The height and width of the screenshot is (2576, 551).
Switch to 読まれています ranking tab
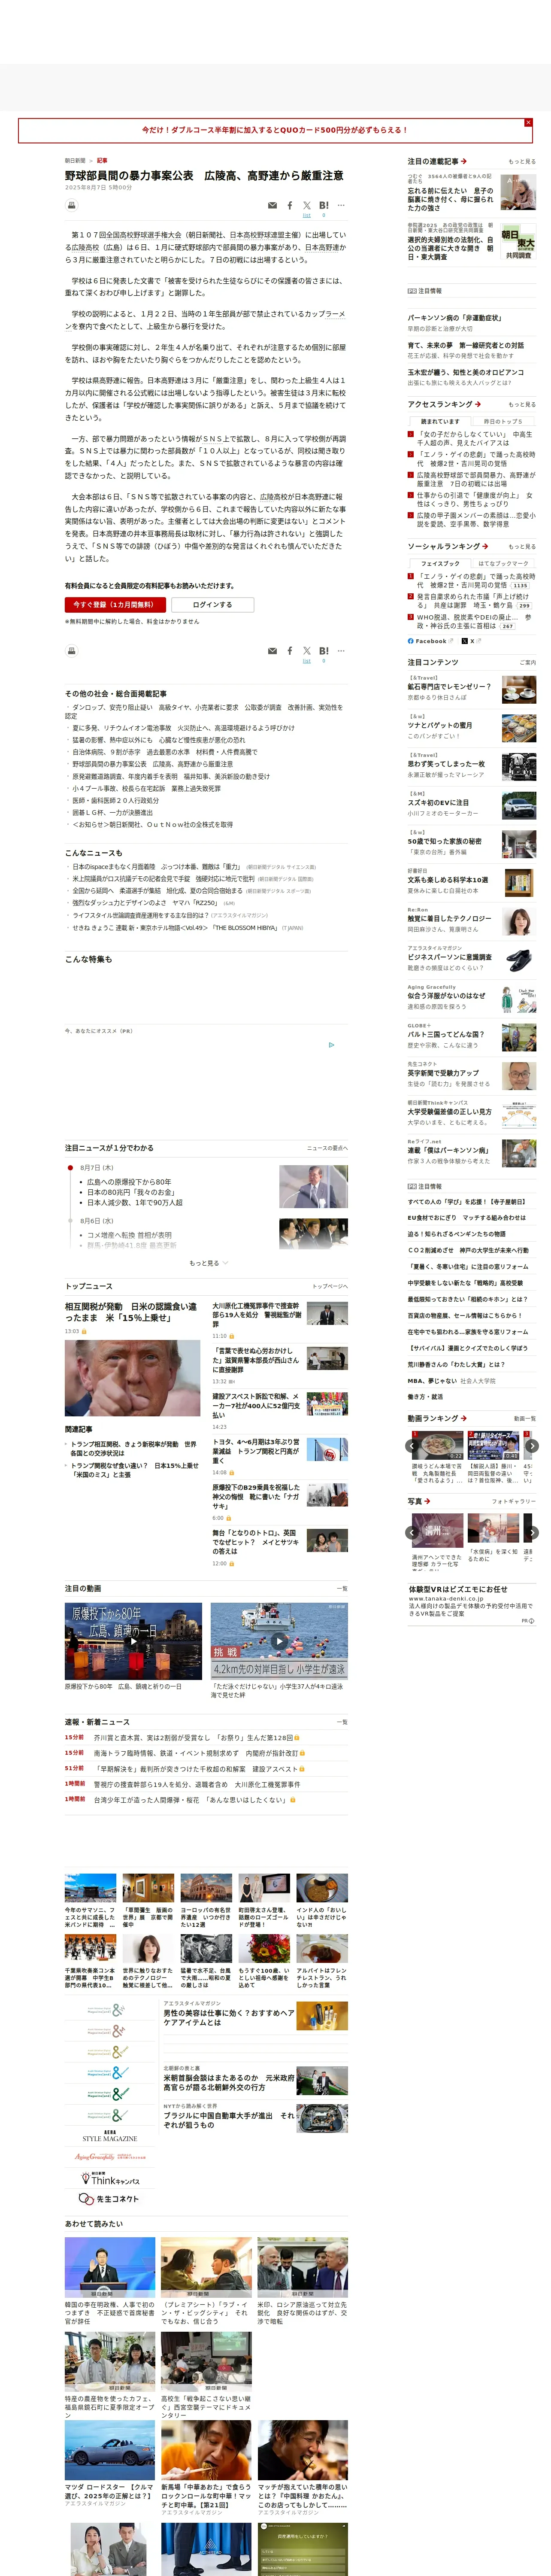pos(440,421)
